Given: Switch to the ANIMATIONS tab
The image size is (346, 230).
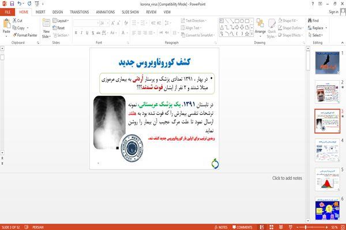Looking at the screenshot, I should 106,12.
